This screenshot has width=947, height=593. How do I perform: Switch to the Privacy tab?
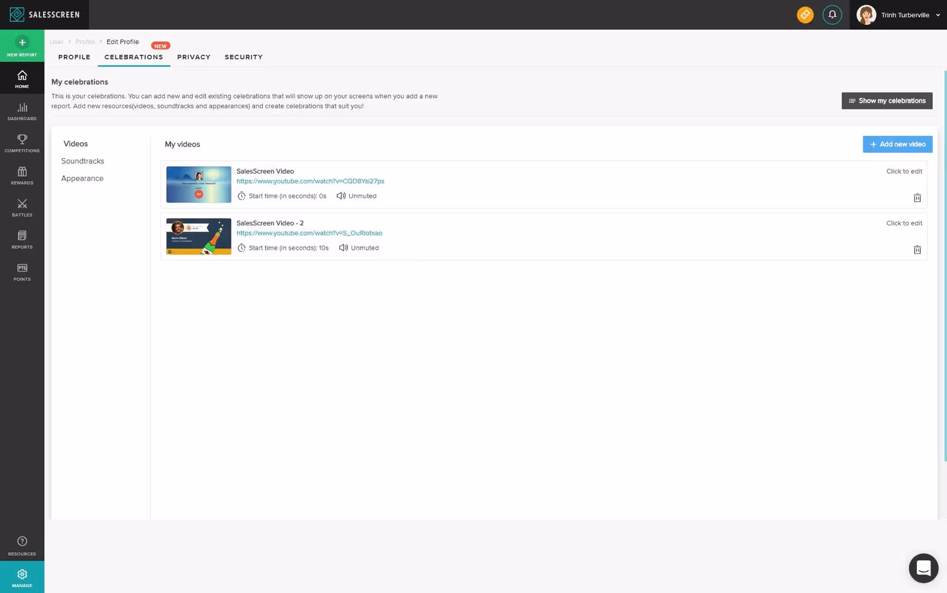coord(194,57)
